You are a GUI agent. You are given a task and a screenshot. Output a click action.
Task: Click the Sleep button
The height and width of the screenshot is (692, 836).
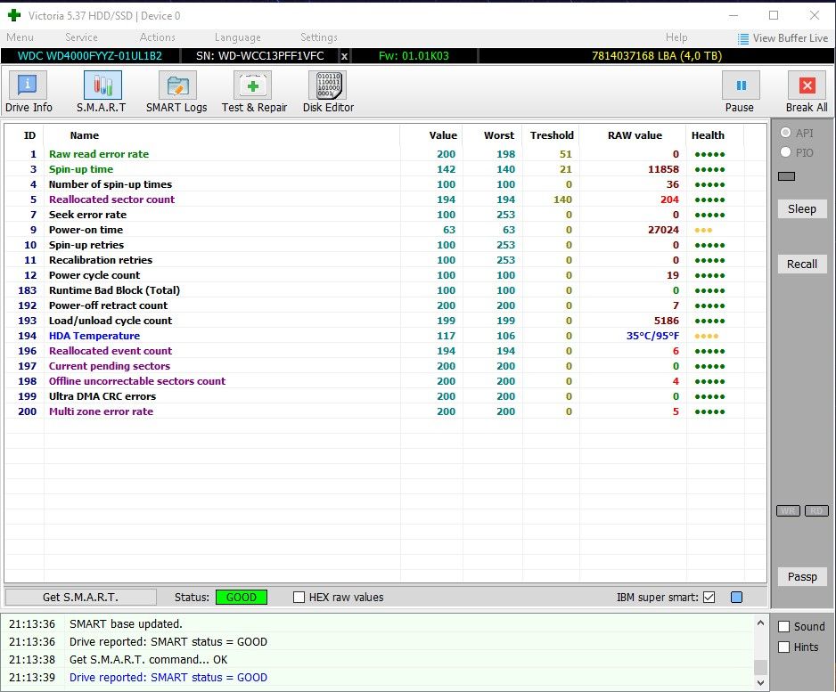(x=802, y=208)
